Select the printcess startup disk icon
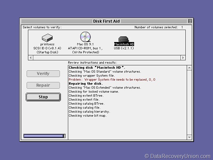Viewport: 213px width, 160px height. coord(47,38)
